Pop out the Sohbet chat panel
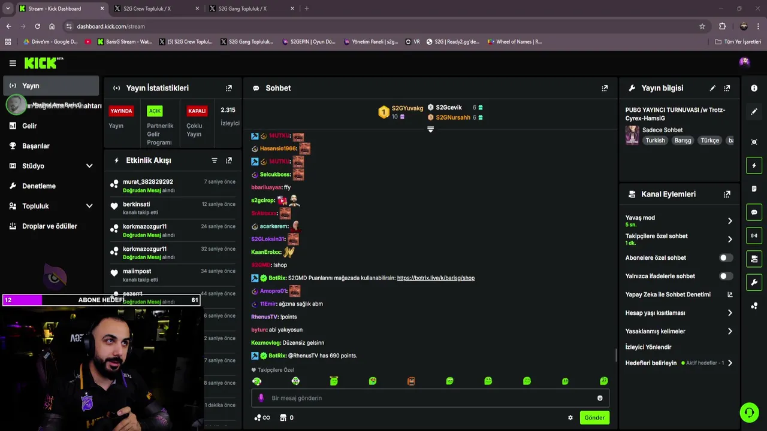This screenshot has height=431, width=767. [x=605, y=88]
